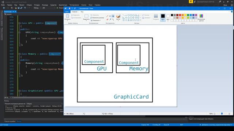This screenshot has height=131, width=234.
Task: Toggle pin on the Source.cpp tab
Action: tap(13, 12)
